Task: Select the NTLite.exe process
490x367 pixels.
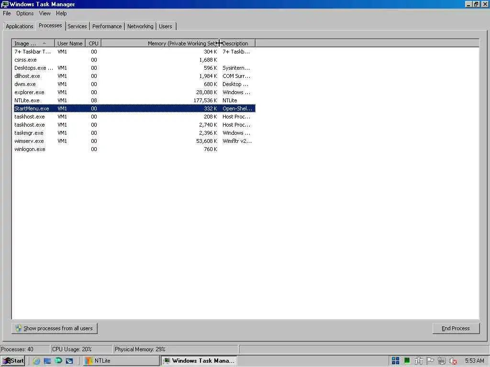Action: point(134,100)
